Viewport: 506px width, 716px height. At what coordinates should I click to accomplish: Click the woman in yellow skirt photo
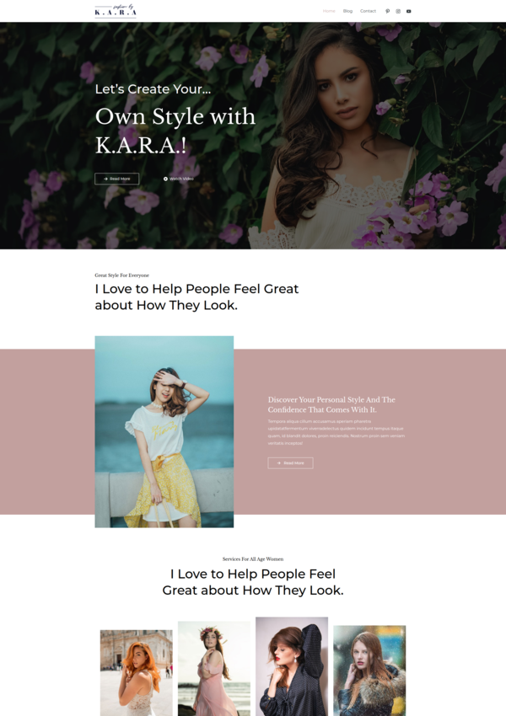coord(164,431)
